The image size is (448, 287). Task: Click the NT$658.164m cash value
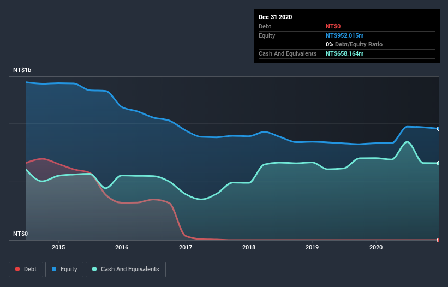coord(344,53)
